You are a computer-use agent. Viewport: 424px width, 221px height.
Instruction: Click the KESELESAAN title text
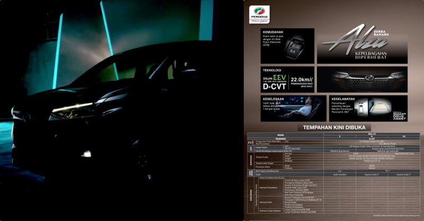(x=273, y=99)
